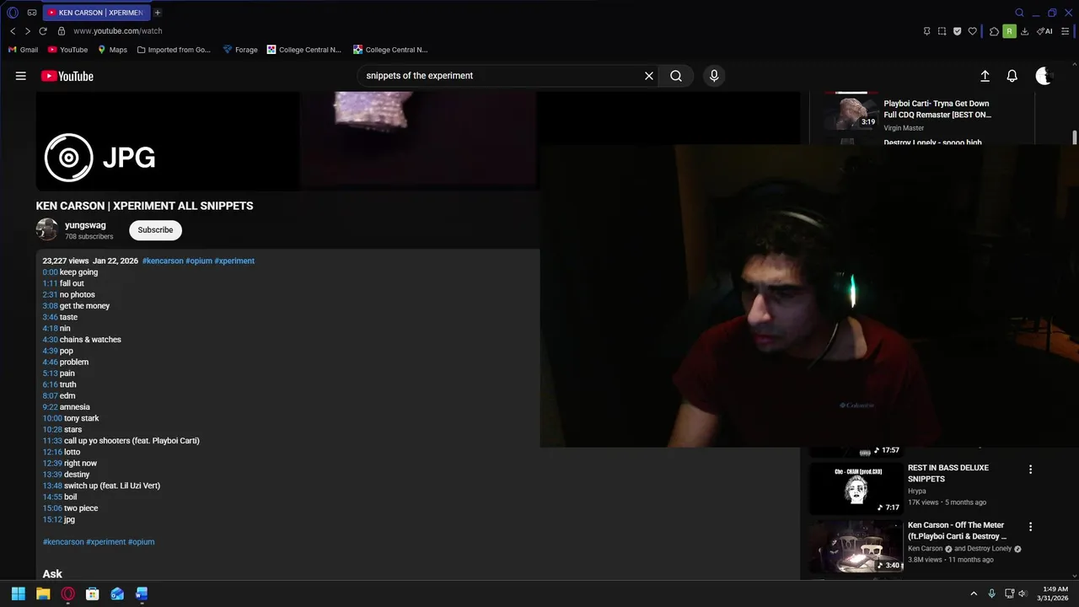Open options for REST IN BASS video
The height and width of the screenshot is (607, 1079).
[1030, 470]
